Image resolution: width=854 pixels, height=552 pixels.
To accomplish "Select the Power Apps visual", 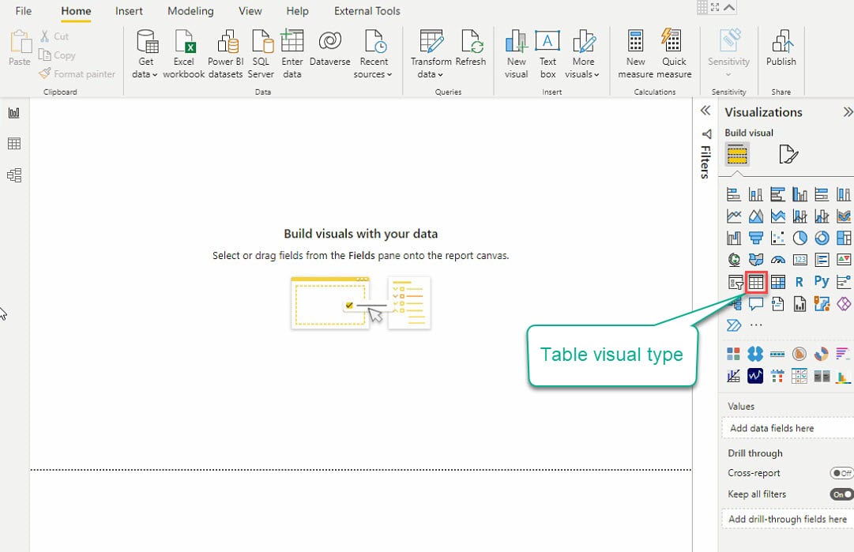I will tap(843, 304).
